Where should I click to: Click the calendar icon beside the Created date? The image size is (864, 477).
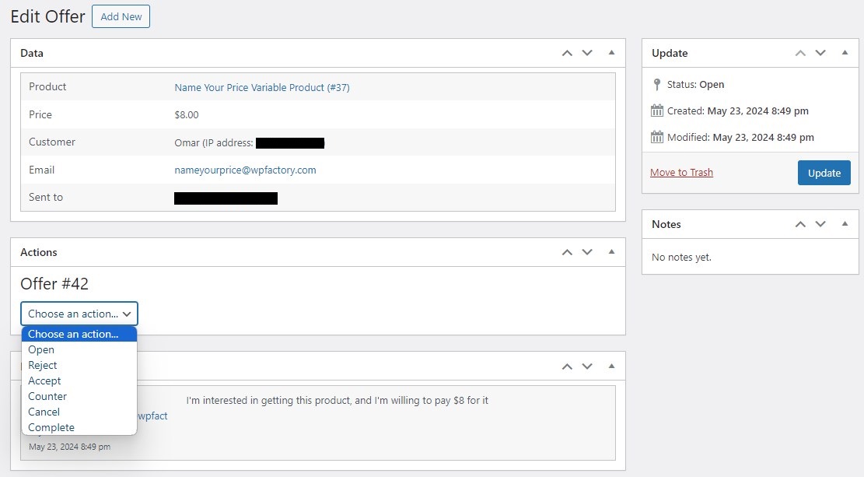659,110
